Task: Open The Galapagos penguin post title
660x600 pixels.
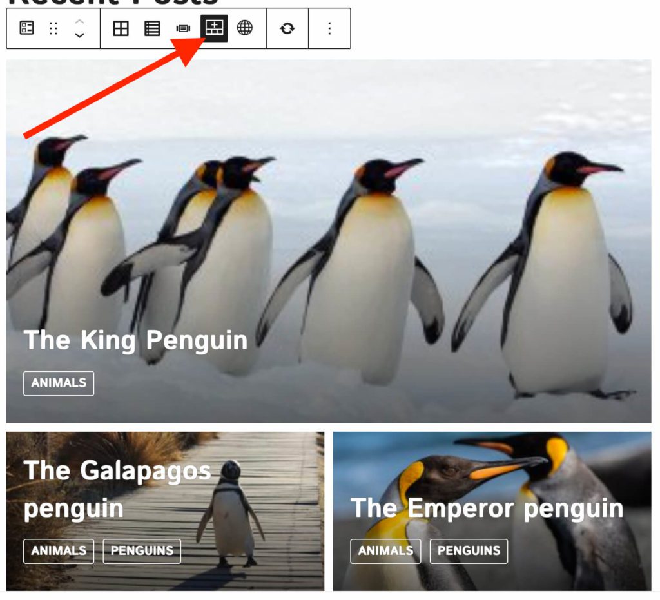Action: click(117, 489)
